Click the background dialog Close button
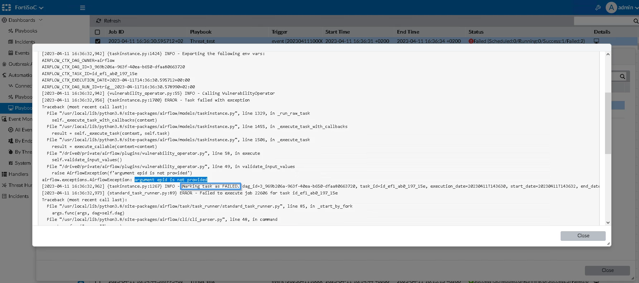Screen dimensions: 639x283 pos(607,270)
